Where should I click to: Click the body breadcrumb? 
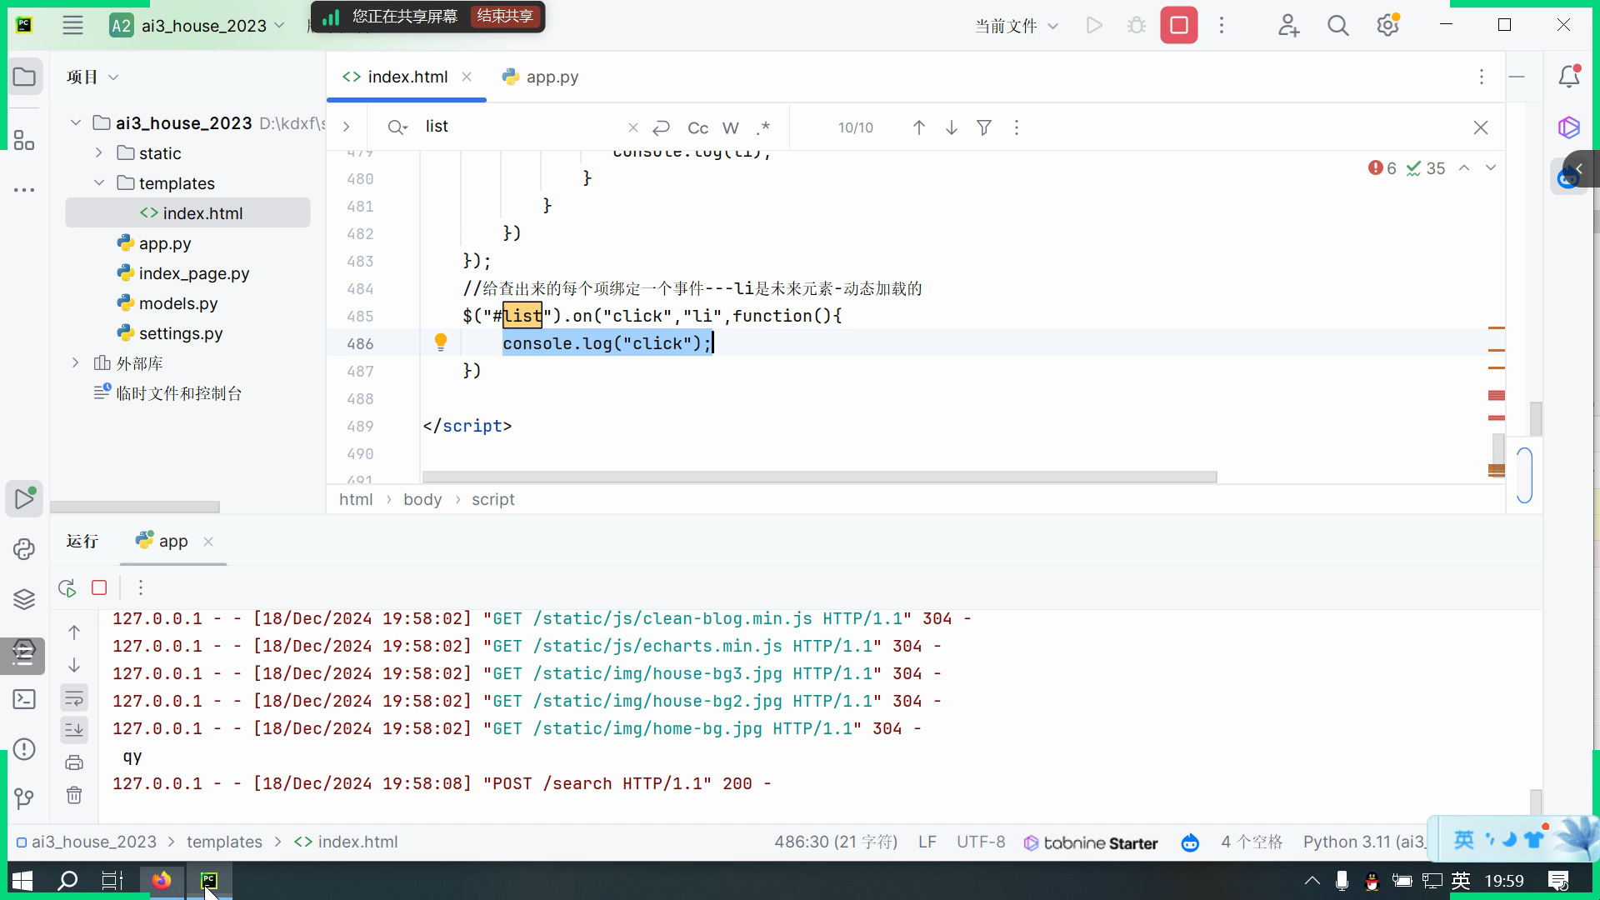[422, 499]
